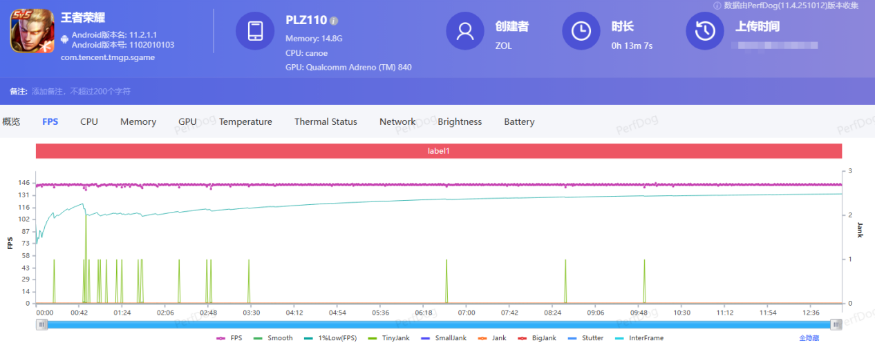The width and height of the screenshot is (875, 345).
Task: Open the Thermal Status tab
Action: 326,121
